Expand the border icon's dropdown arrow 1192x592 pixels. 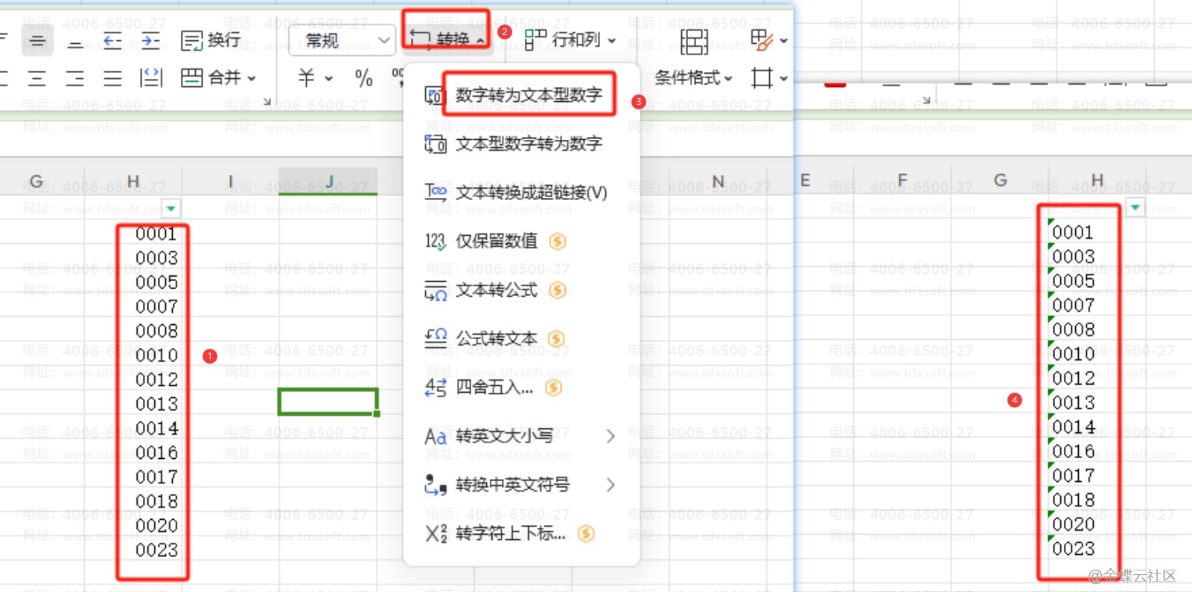(x=783, y=78)
